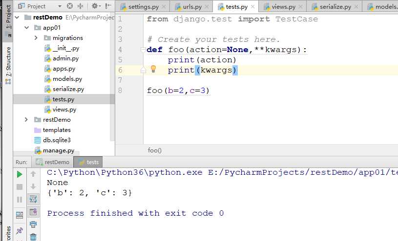
Task: Clear console with trash icon
Action: [x=33, y=237]
